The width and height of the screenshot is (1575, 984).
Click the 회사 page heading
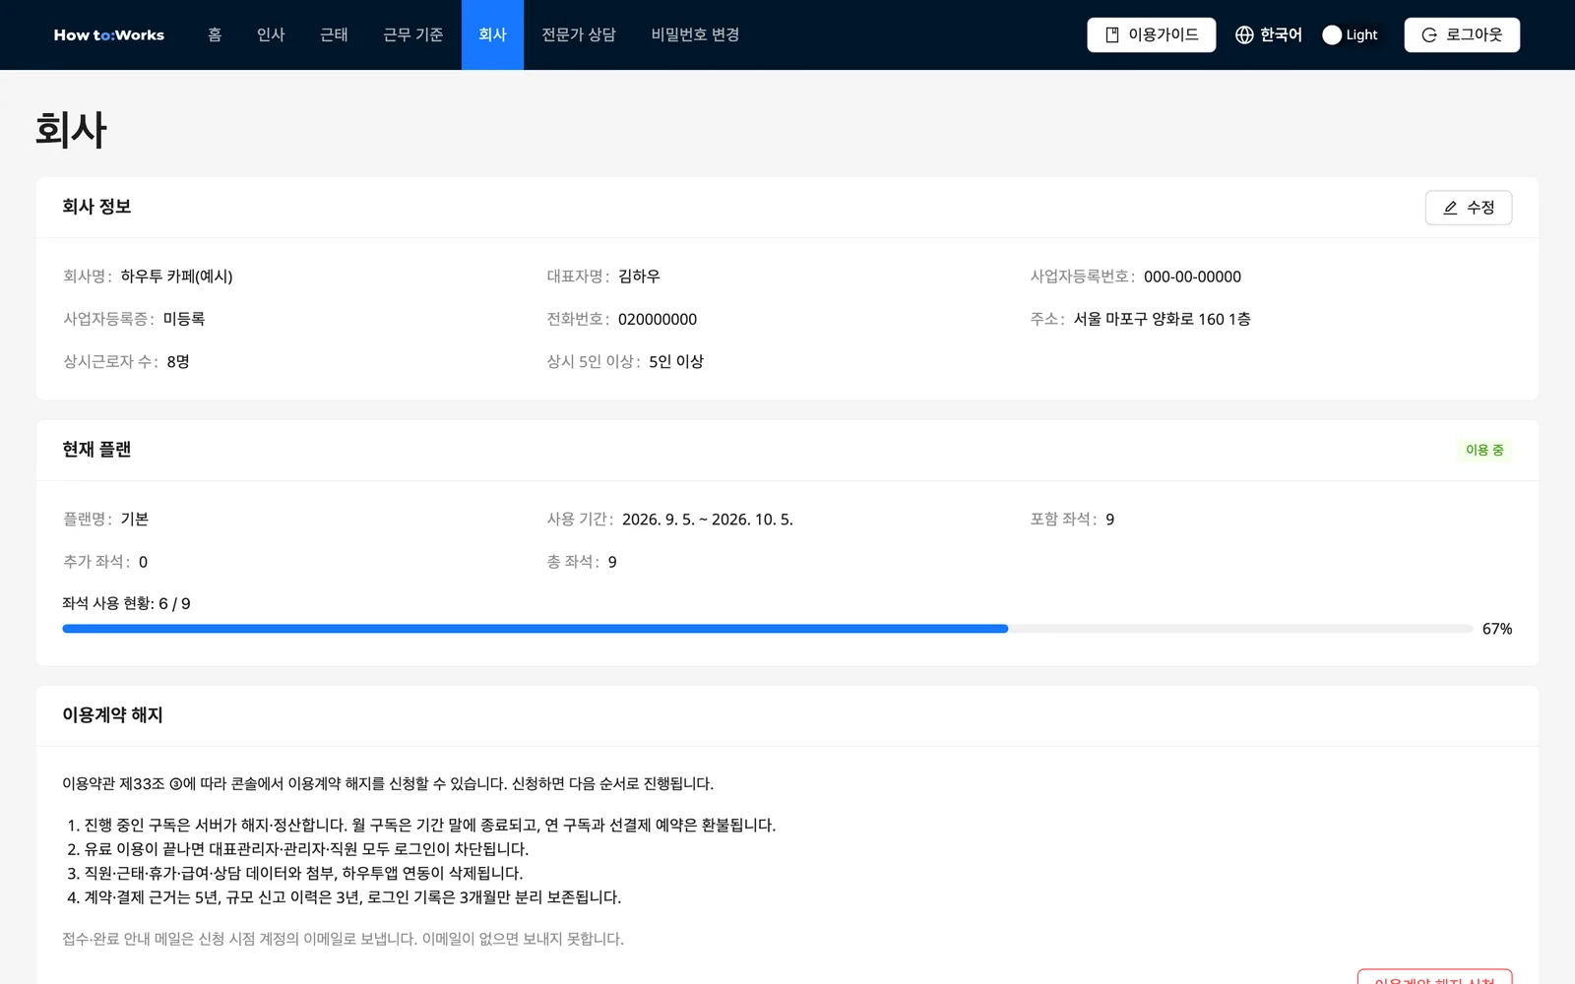tap(71, 130)
